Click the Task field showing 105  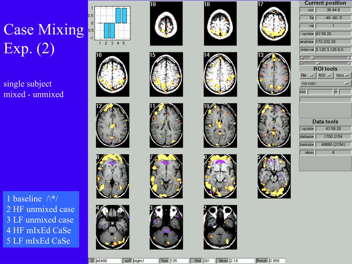[179, 261]
